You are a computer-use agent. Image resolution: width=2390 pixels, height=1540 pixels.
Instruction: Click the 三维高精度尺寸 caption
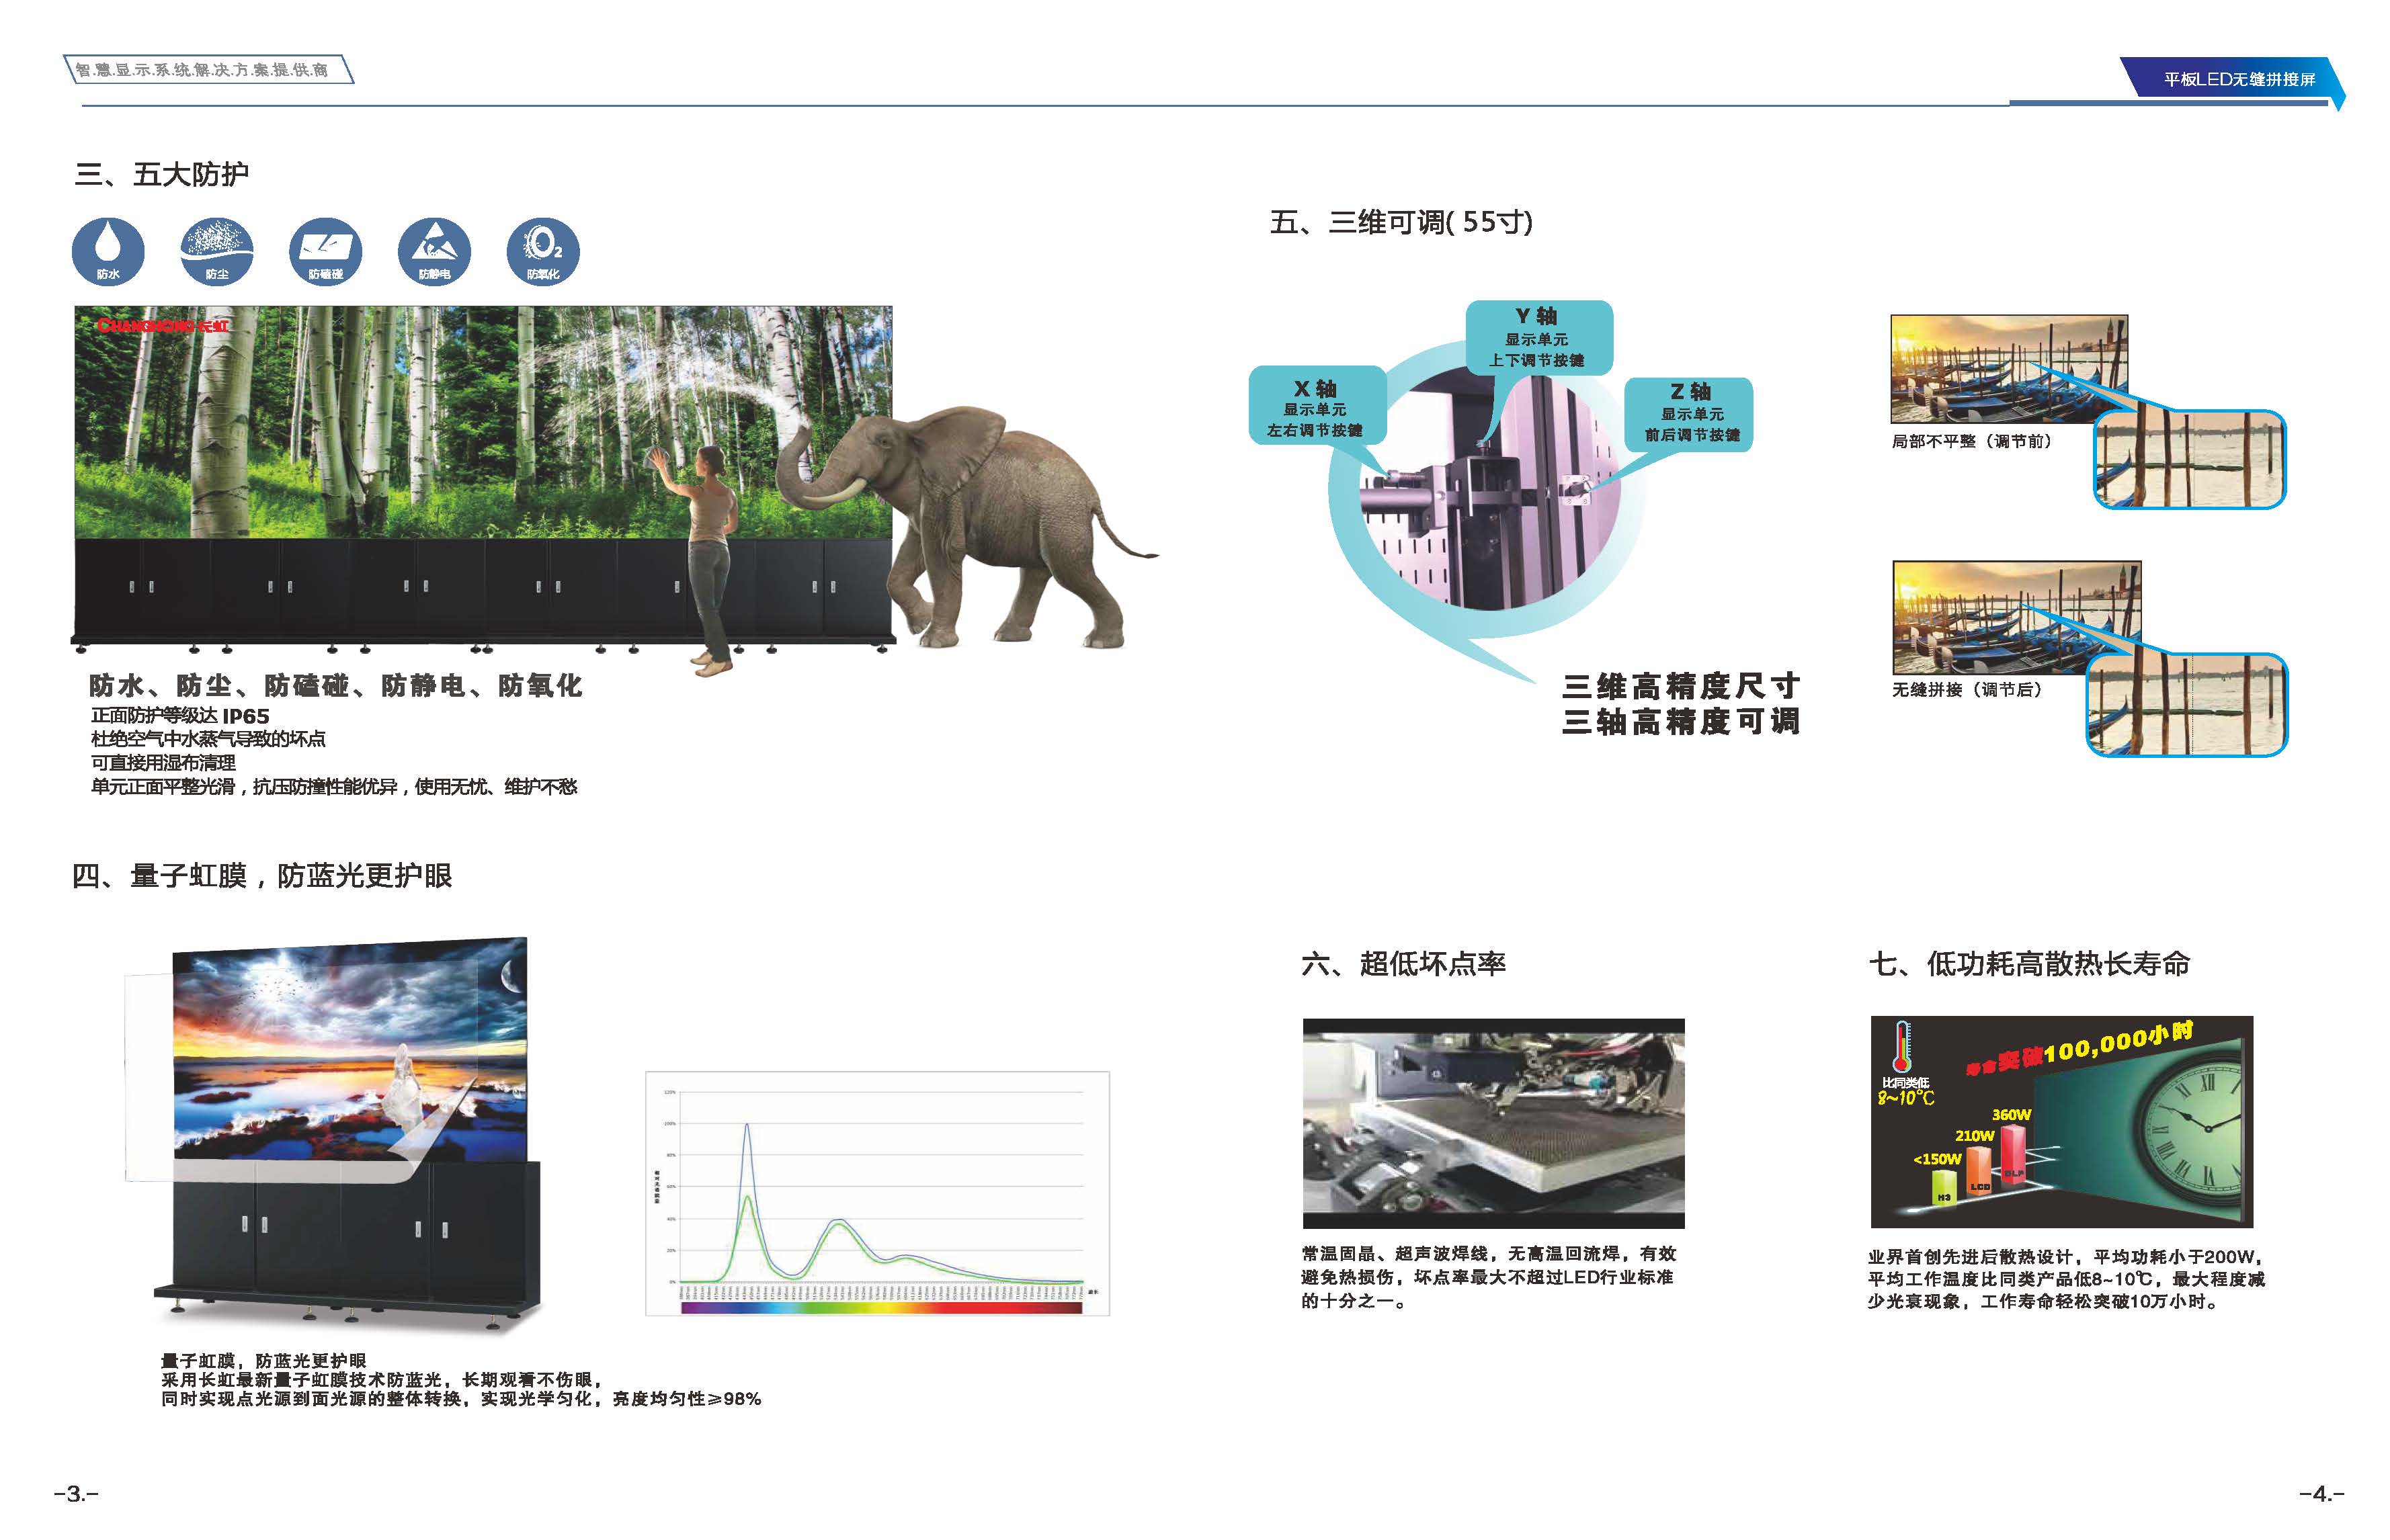point(1681,686)
